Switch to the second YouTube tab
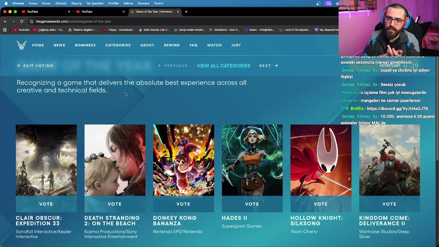The image size is (439, 247). tap(100, 12)
